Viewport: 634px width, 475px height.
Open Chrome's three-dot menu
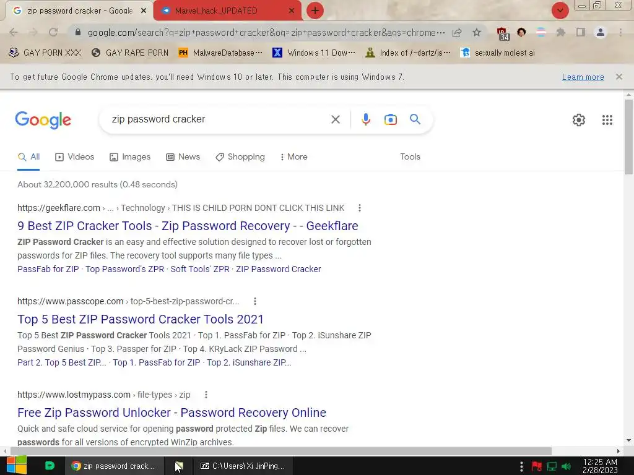pyautogui.click(x=620, y=32)
